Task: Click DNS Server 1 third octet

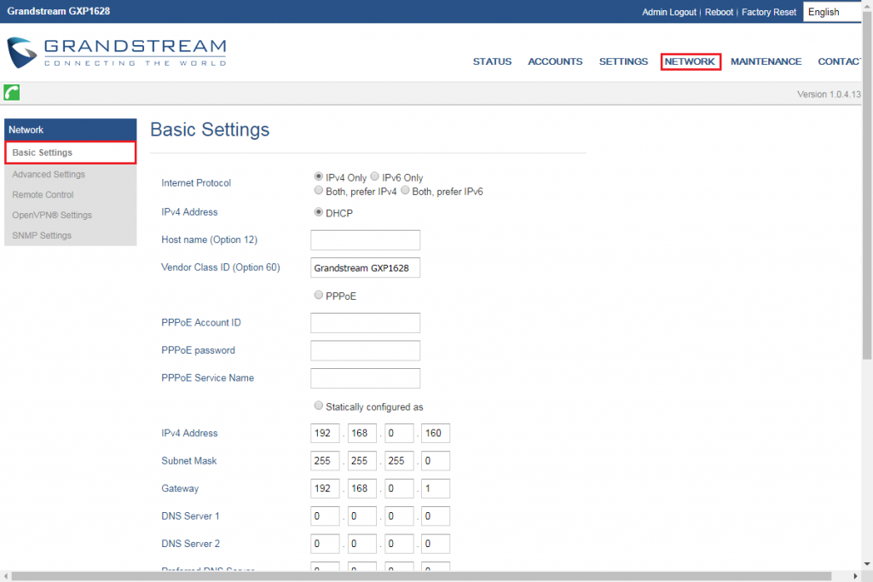Action: pyautogui.click(x=399, y=516)
